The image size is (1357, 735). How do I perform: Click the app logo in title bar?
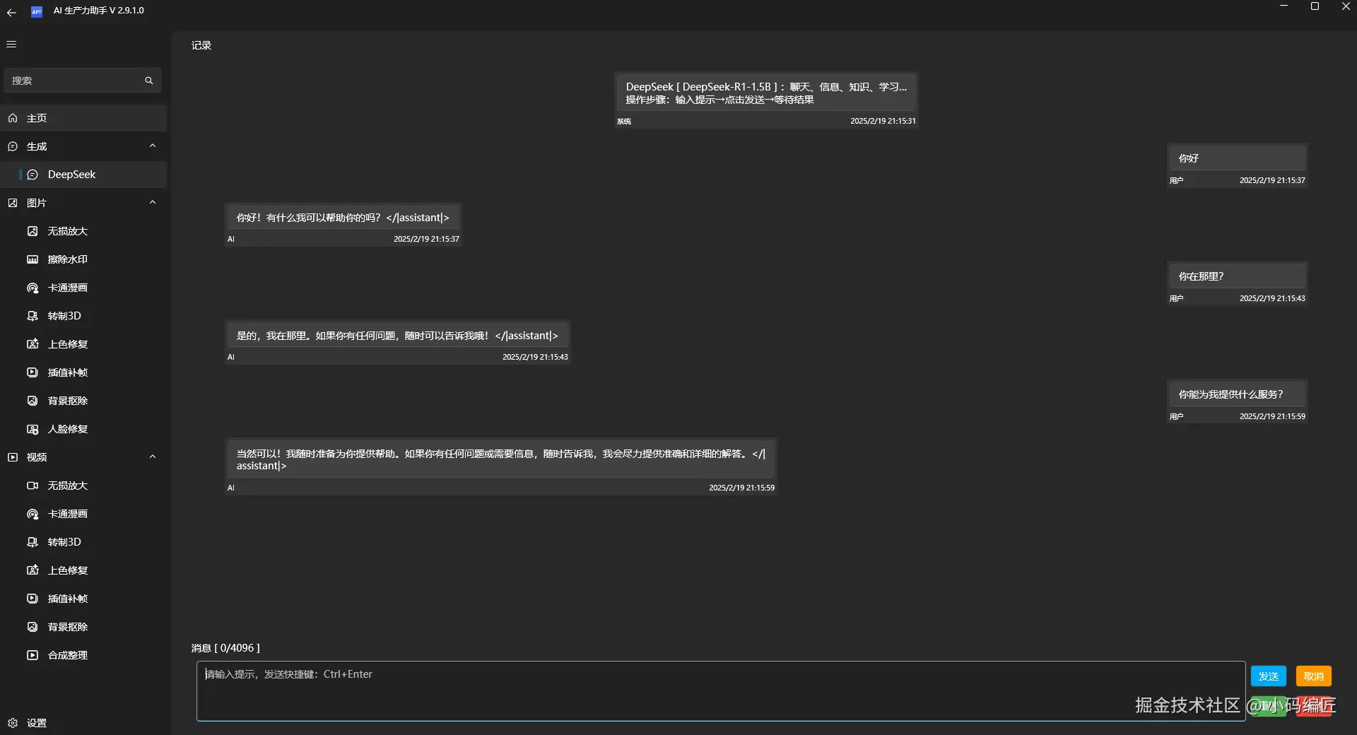[37, 11]
